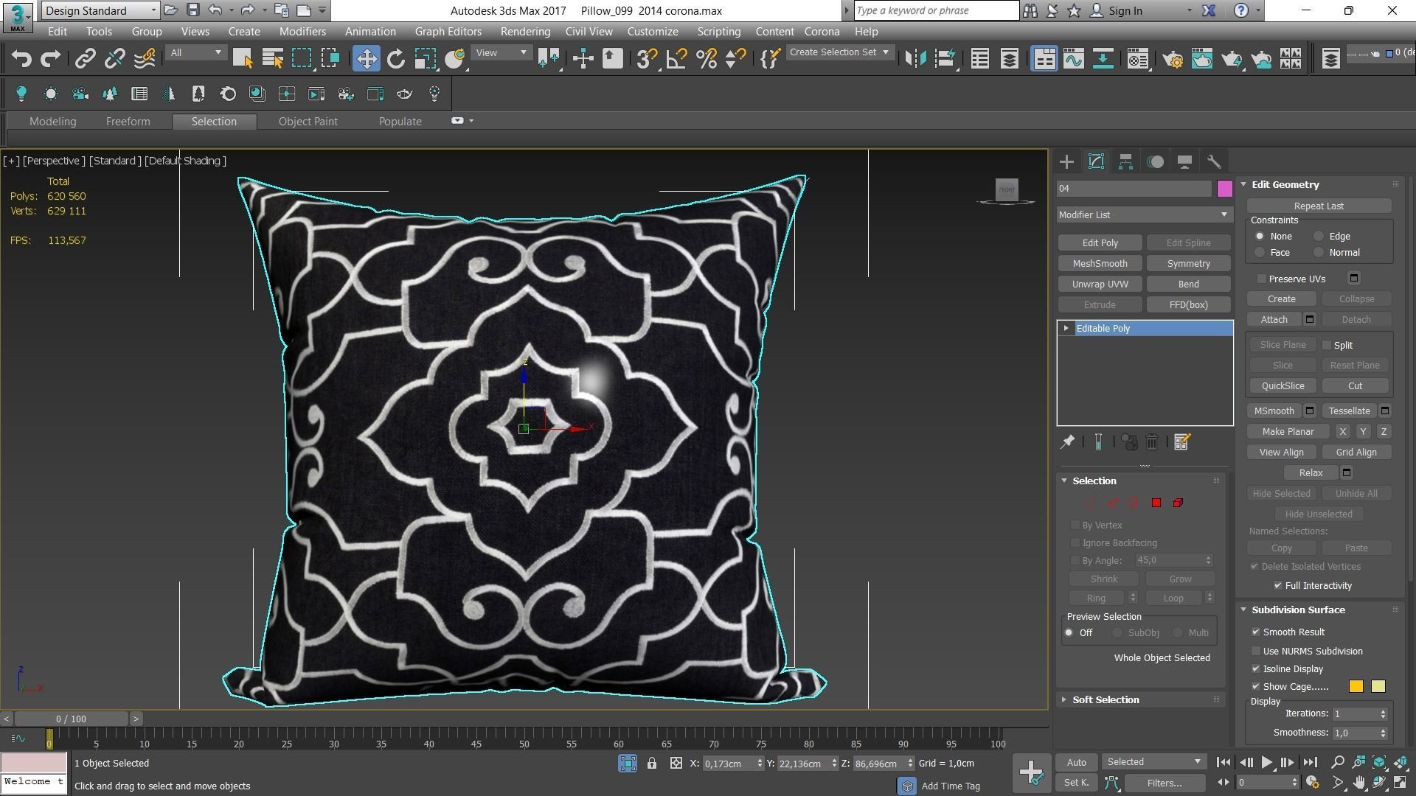Viewport: 1416px width, 796px height.
Task: Toggle the Percent Snap tool
Action: 706,59
